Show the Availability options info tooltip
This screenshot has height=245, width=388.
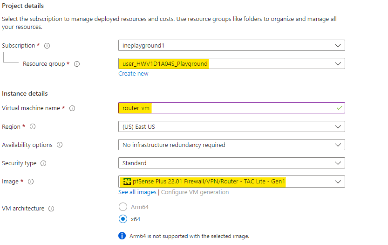click(x=60, y=145)
